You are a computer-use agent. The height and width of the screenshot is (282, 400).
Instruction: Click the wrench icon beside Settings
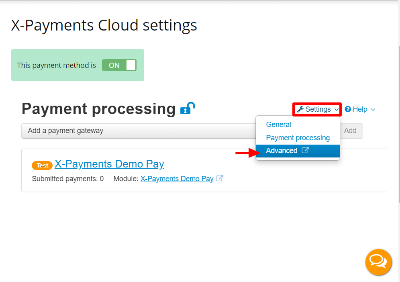coord(300,109)
